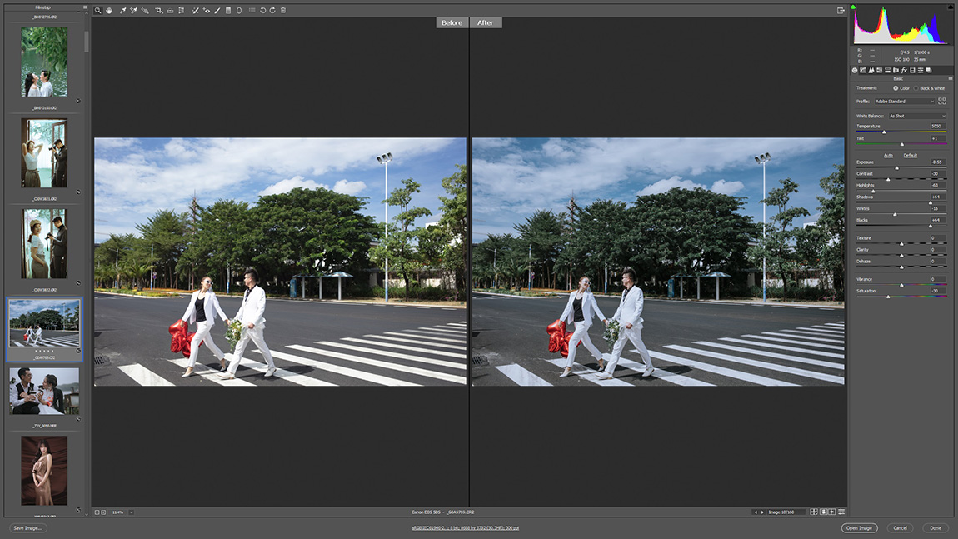Select the Straighten tool

click(x=170, y=10)
